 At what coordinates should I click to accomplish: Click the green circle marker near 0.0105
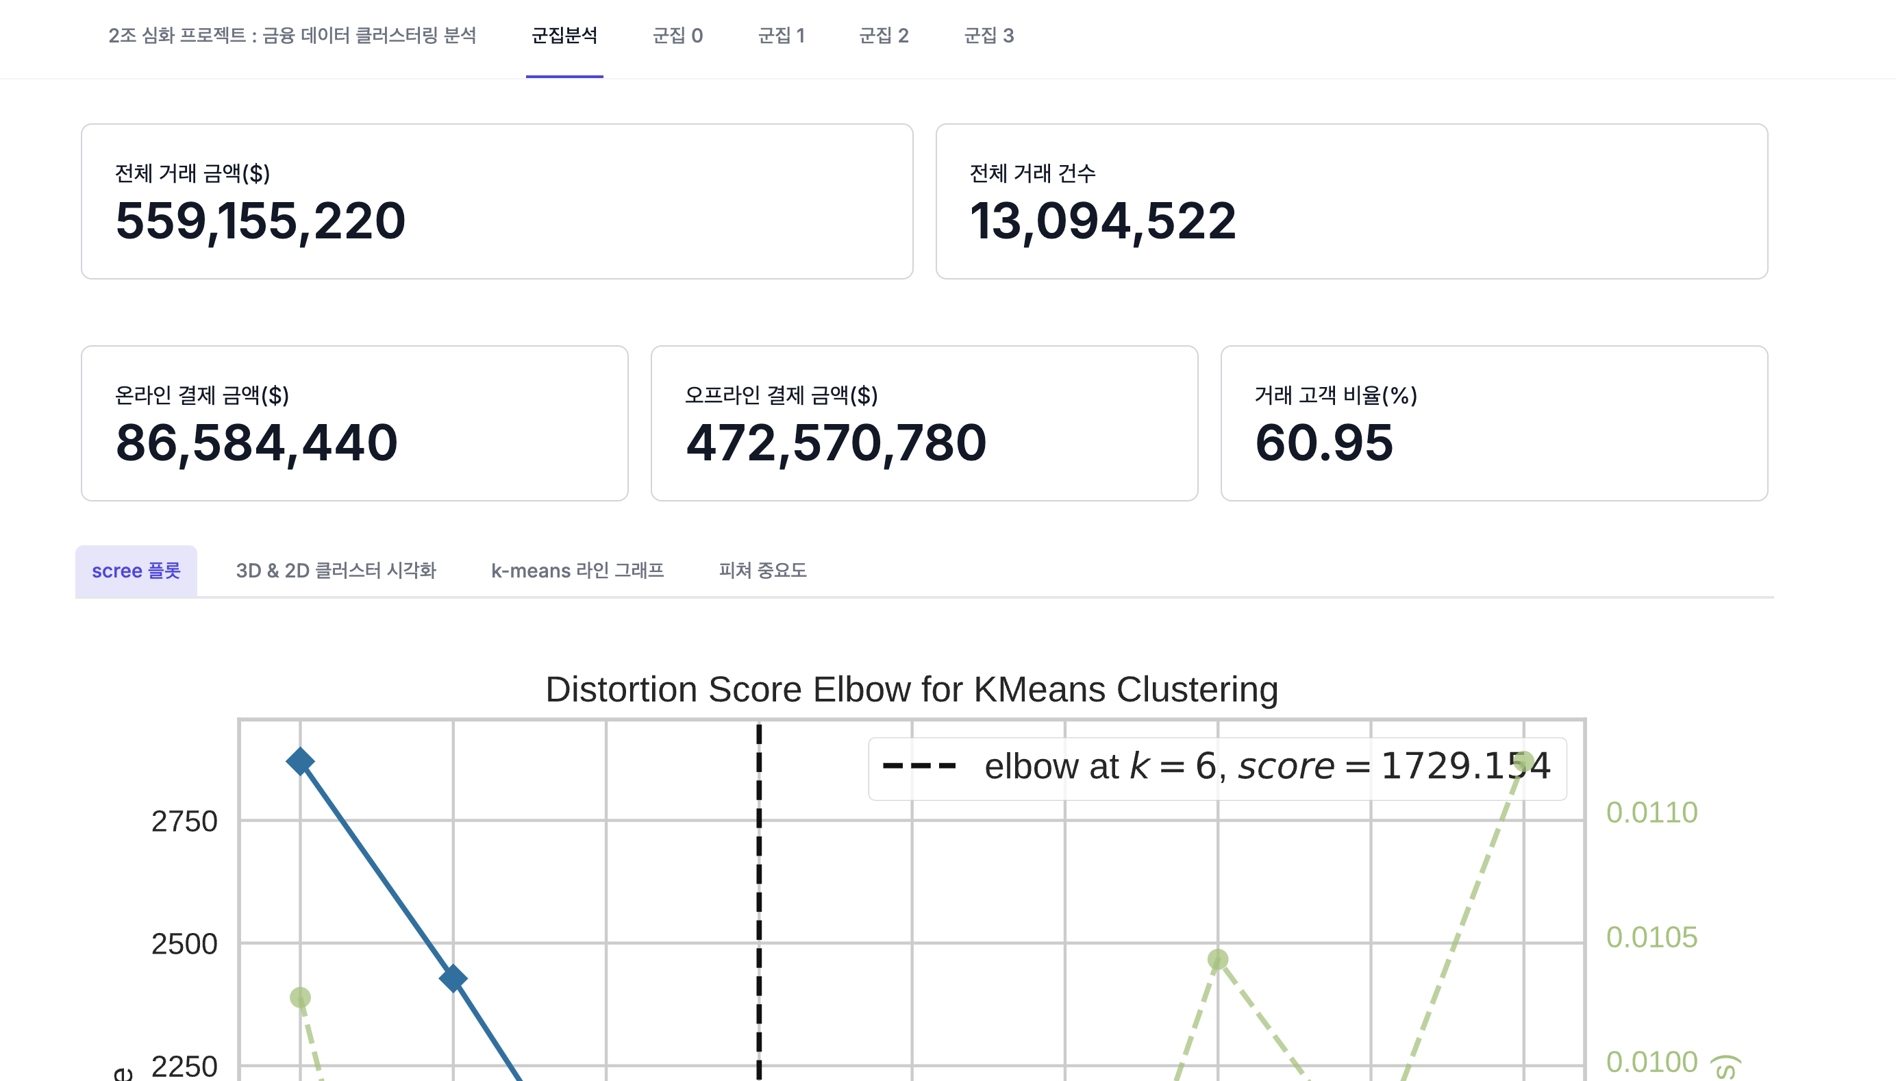[x=1217, y=960]
